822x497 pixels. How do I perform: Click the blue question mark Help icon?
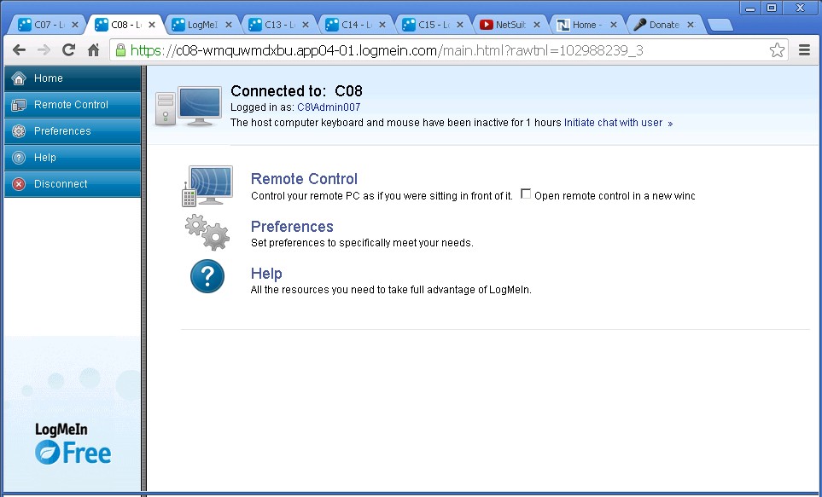tap(207, 276)
